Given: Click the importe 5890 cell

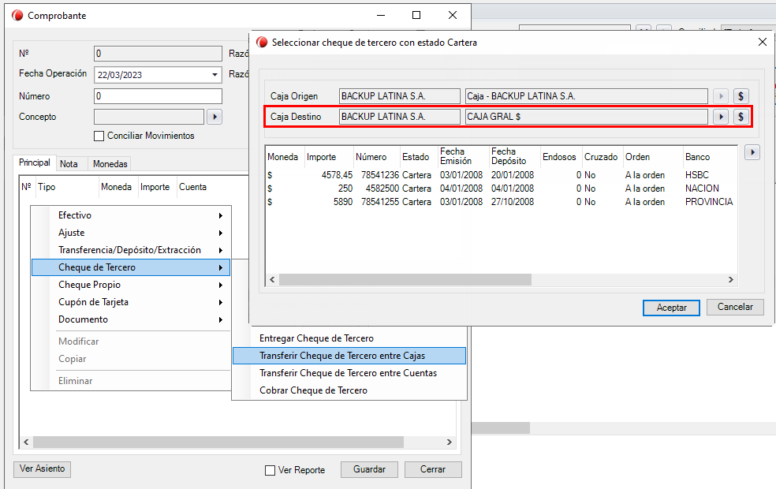Looking at the screenshot, I should click(x=342, y=202).
